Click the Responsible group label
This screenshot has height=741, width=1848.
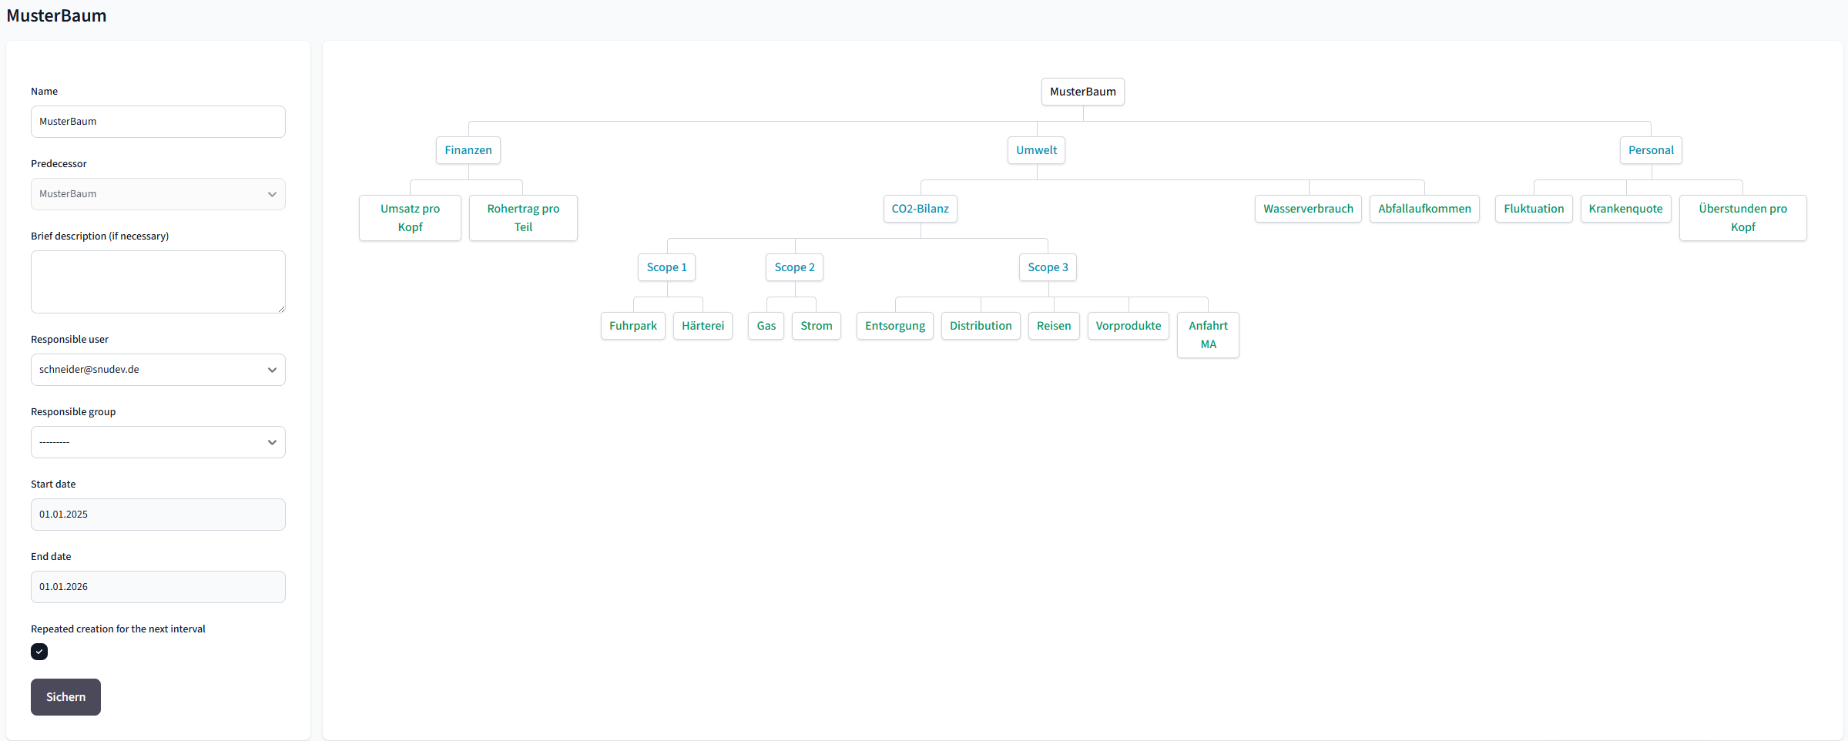pos(73,411)
